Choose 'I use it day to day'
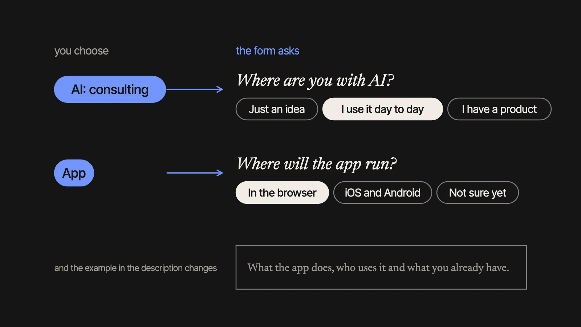This screenshot has height=327, width=581. [x=383, y=109]
